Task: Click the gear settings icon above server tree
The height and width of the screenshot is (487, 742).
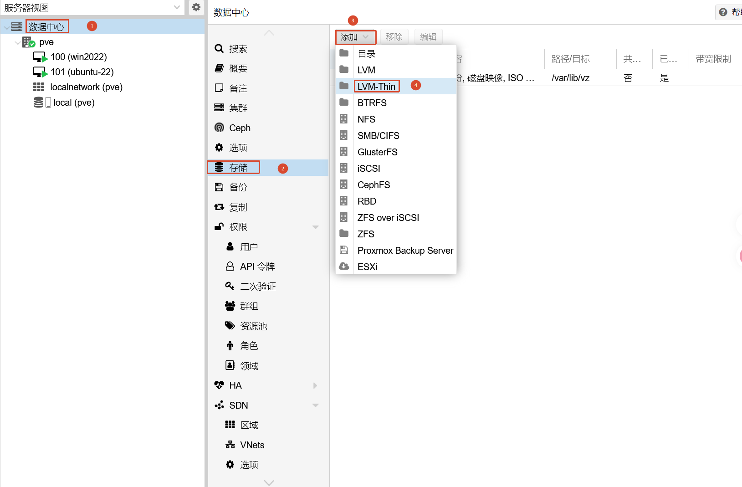Action: coord(196,7)
